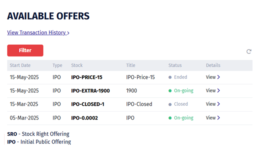258x149 pixels.
Task: Click the gray Closed status dot
Action: [x=170, y=104]
